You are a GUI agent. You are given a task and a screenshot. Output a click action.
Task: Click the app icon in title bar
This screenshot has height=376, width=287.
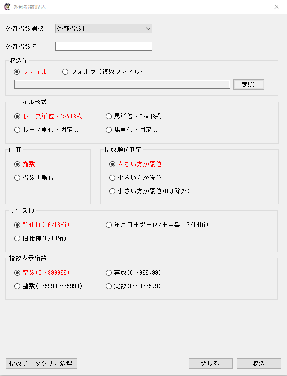7,7
